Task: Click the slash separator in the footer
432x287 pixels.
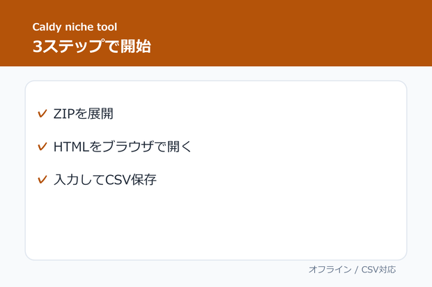Action: tap(357, 270)
